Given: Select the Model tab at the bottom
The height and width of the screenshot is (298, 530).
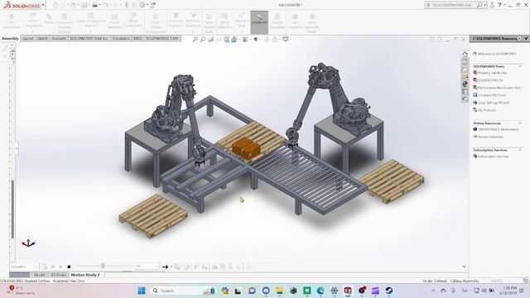Looking at the screenshot, I should pyautogui.click(x=39, y=275).
